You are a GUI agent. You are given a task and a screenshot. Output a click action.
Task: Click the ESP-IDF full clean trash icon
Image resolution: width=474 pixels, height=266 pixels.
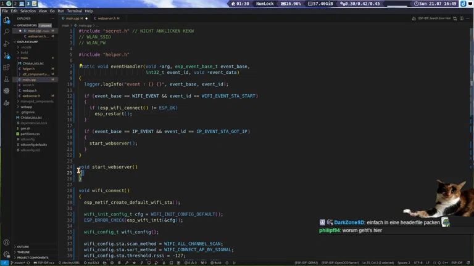tap(119, 263)
